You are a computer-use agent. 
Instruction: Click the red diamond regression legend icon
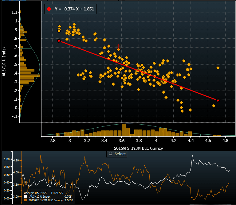(x=49, y=9)
